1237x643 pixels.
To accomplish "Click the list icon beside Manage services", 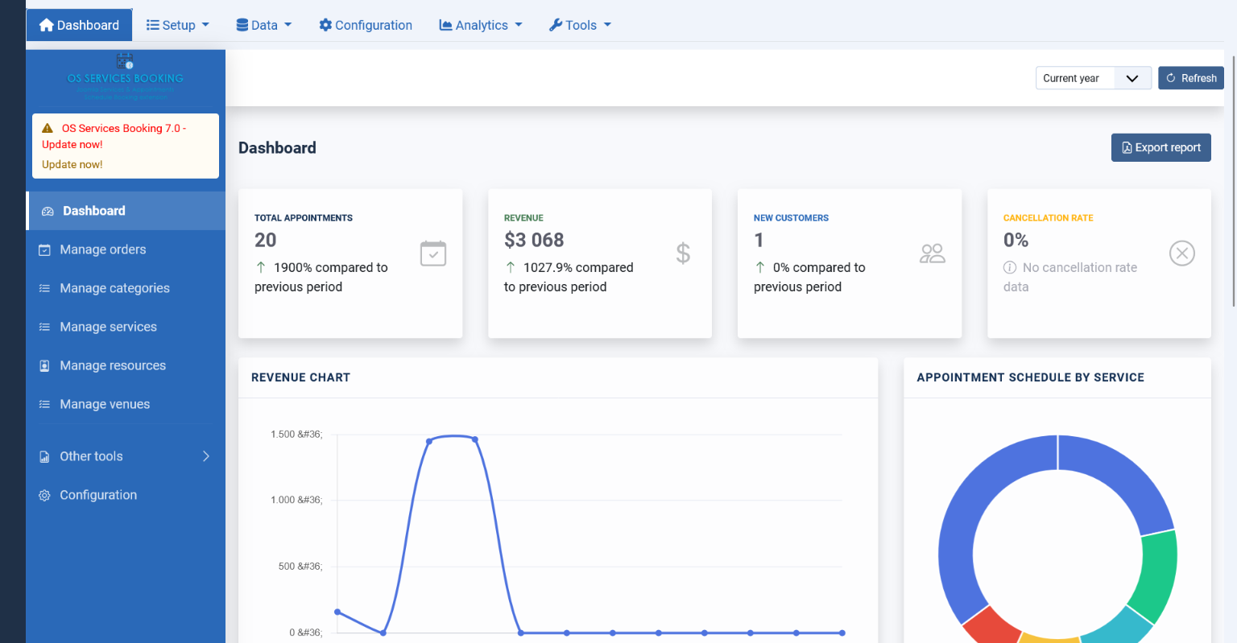I will click(x=44, y=327).
